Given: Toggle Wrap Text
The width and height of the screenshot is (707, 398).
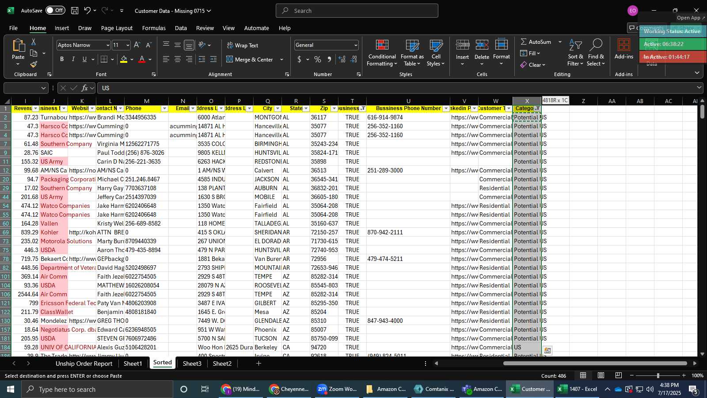Looking at the screenshot, I should point(243,45).
